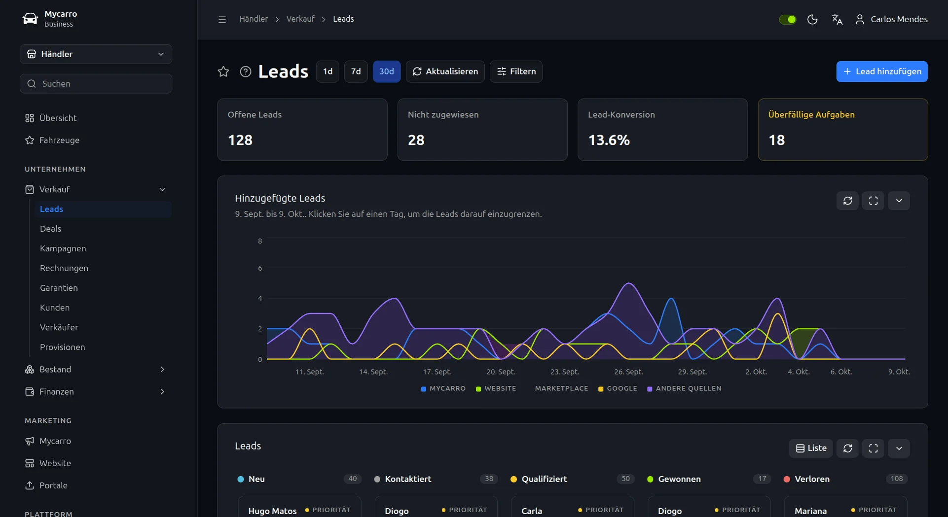The width and height of the screenshot is (948, 517).
Task: Select the Kontaktiert column header
Action: (x=436, y=479)
